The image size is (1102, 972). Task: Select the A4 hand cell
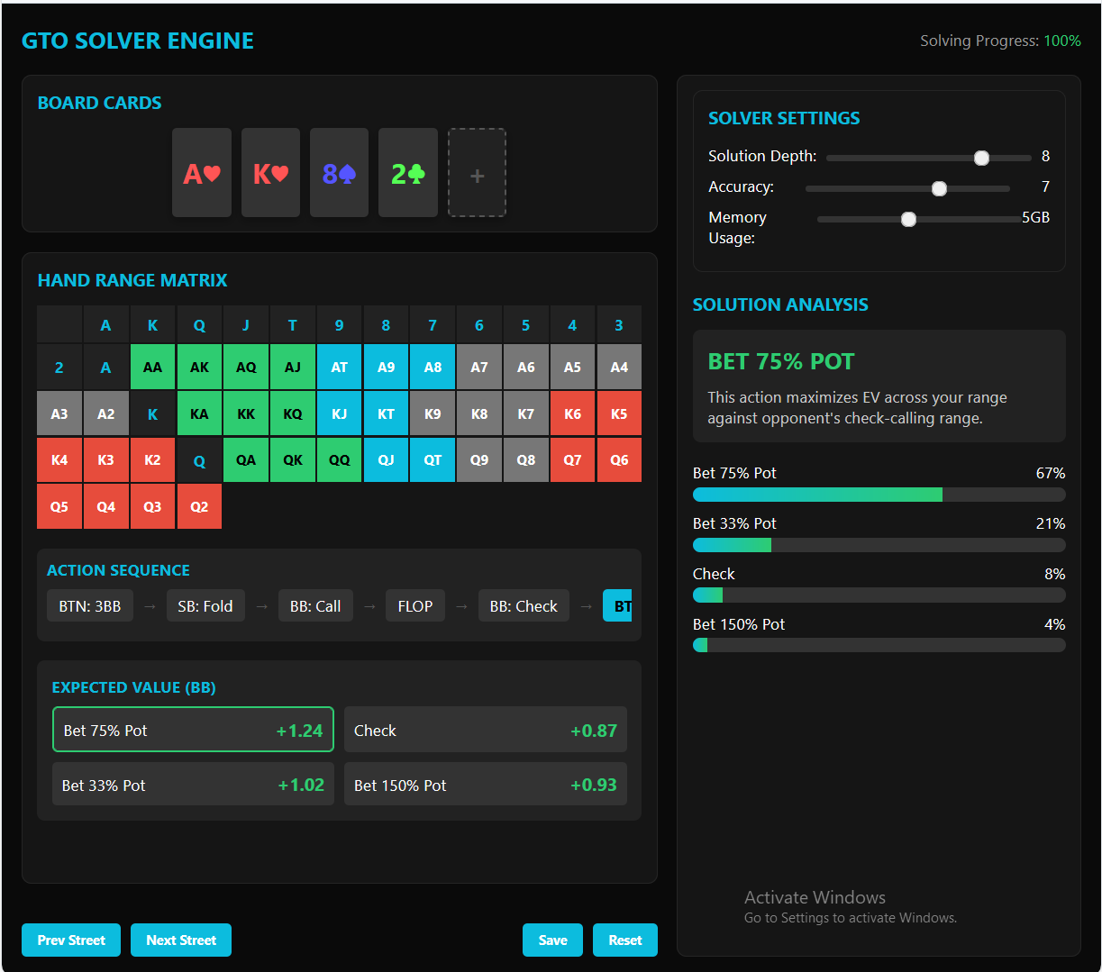point(619,367)
